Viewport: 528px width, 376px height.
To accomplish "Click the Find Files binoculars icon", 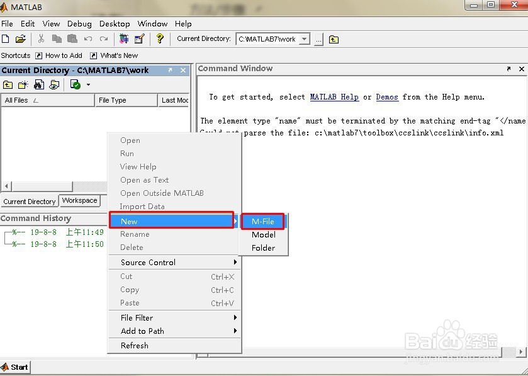I will click(x=39, y=84).
